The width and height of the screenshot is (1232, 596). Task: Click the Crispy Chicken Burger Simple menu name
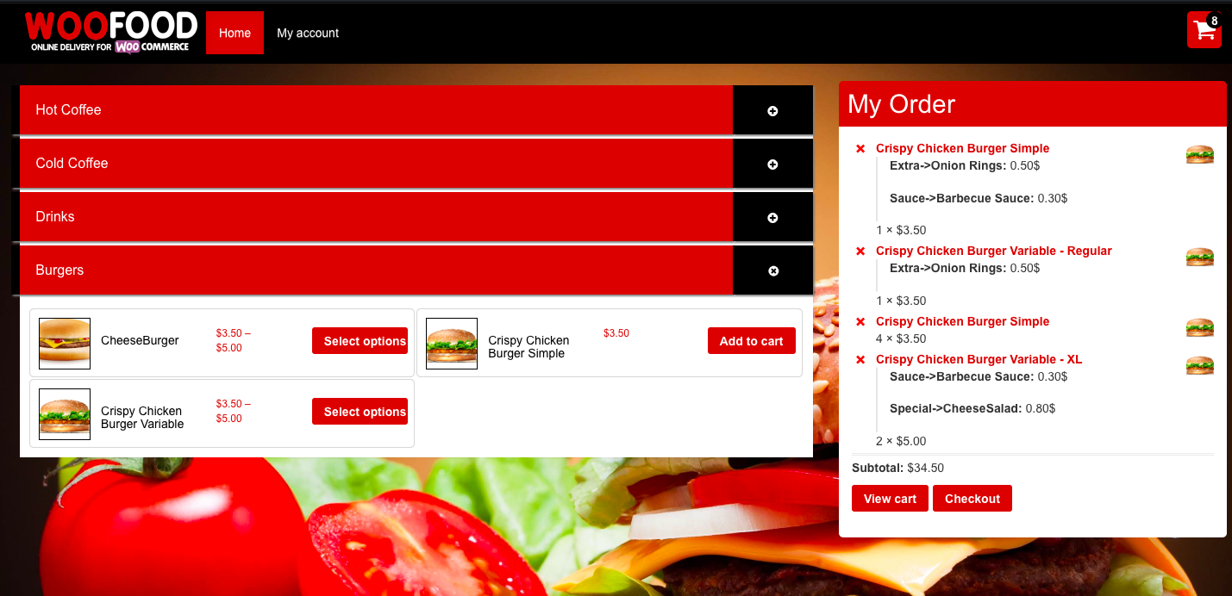[528, 347]
